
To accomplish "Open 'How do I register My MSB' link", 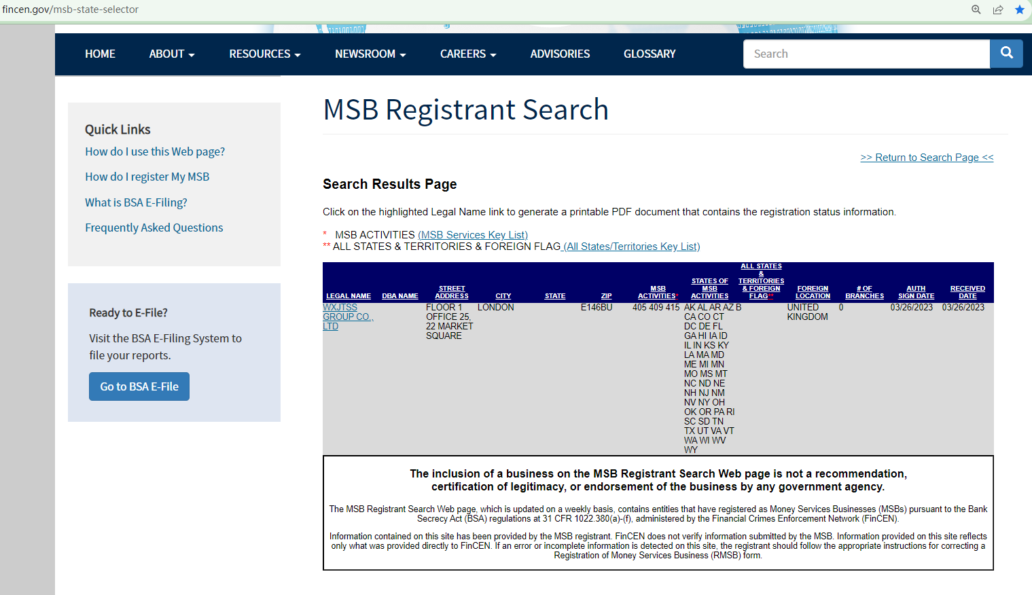I will [147, 177].
